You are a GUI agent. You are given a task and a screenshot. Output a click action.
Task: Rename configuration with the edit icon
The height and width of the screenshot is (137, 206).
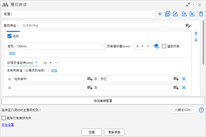(175, 14)
